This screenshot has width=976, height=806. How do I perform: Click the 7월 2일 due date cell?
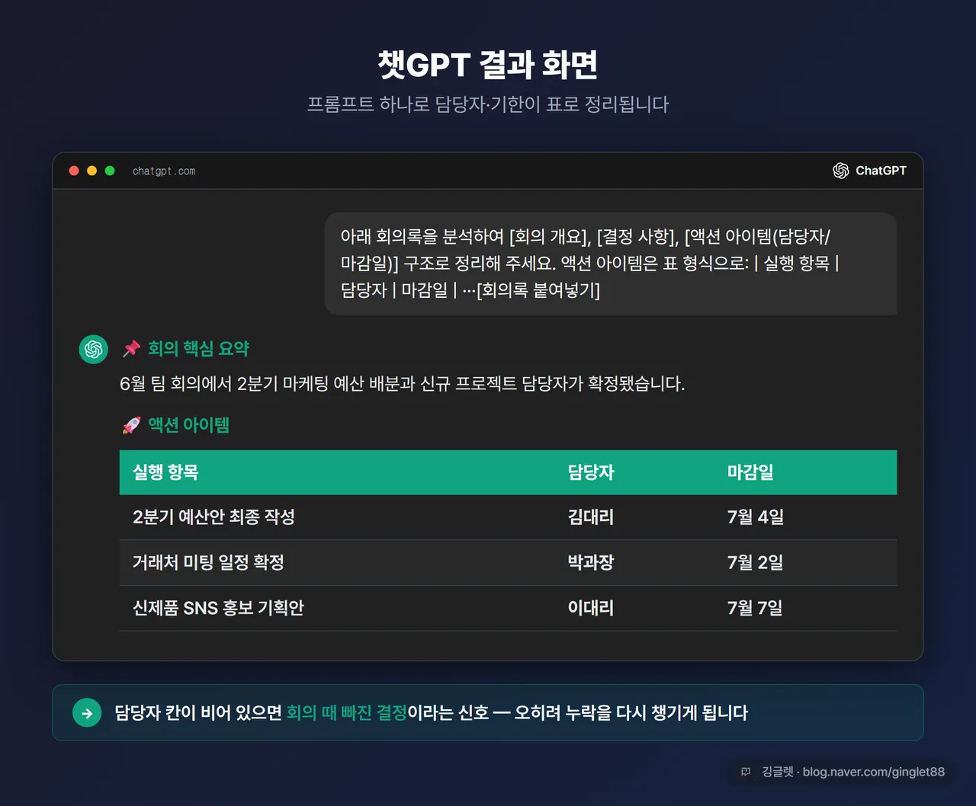(x=755, y=563)
